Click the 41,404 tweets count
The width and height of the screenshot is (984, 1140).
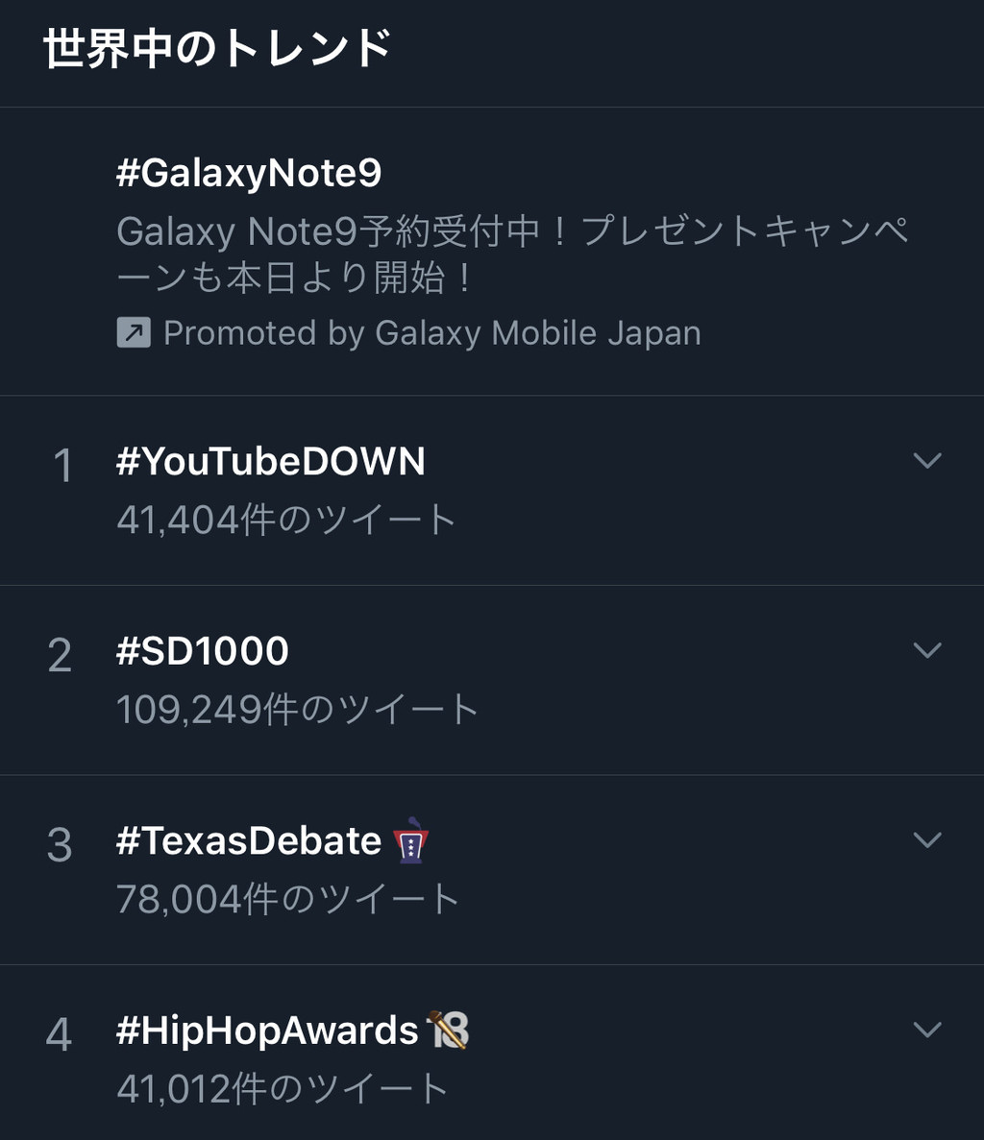(x=285, y=520)
